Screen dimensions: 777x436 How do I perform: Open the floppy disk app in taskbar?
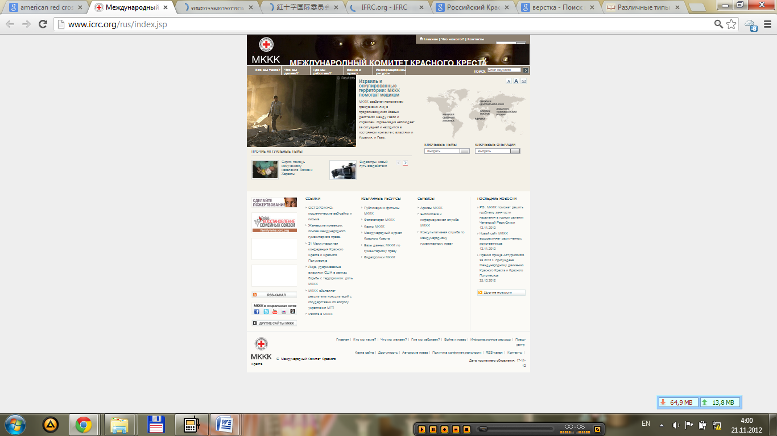tap(156, 425)
